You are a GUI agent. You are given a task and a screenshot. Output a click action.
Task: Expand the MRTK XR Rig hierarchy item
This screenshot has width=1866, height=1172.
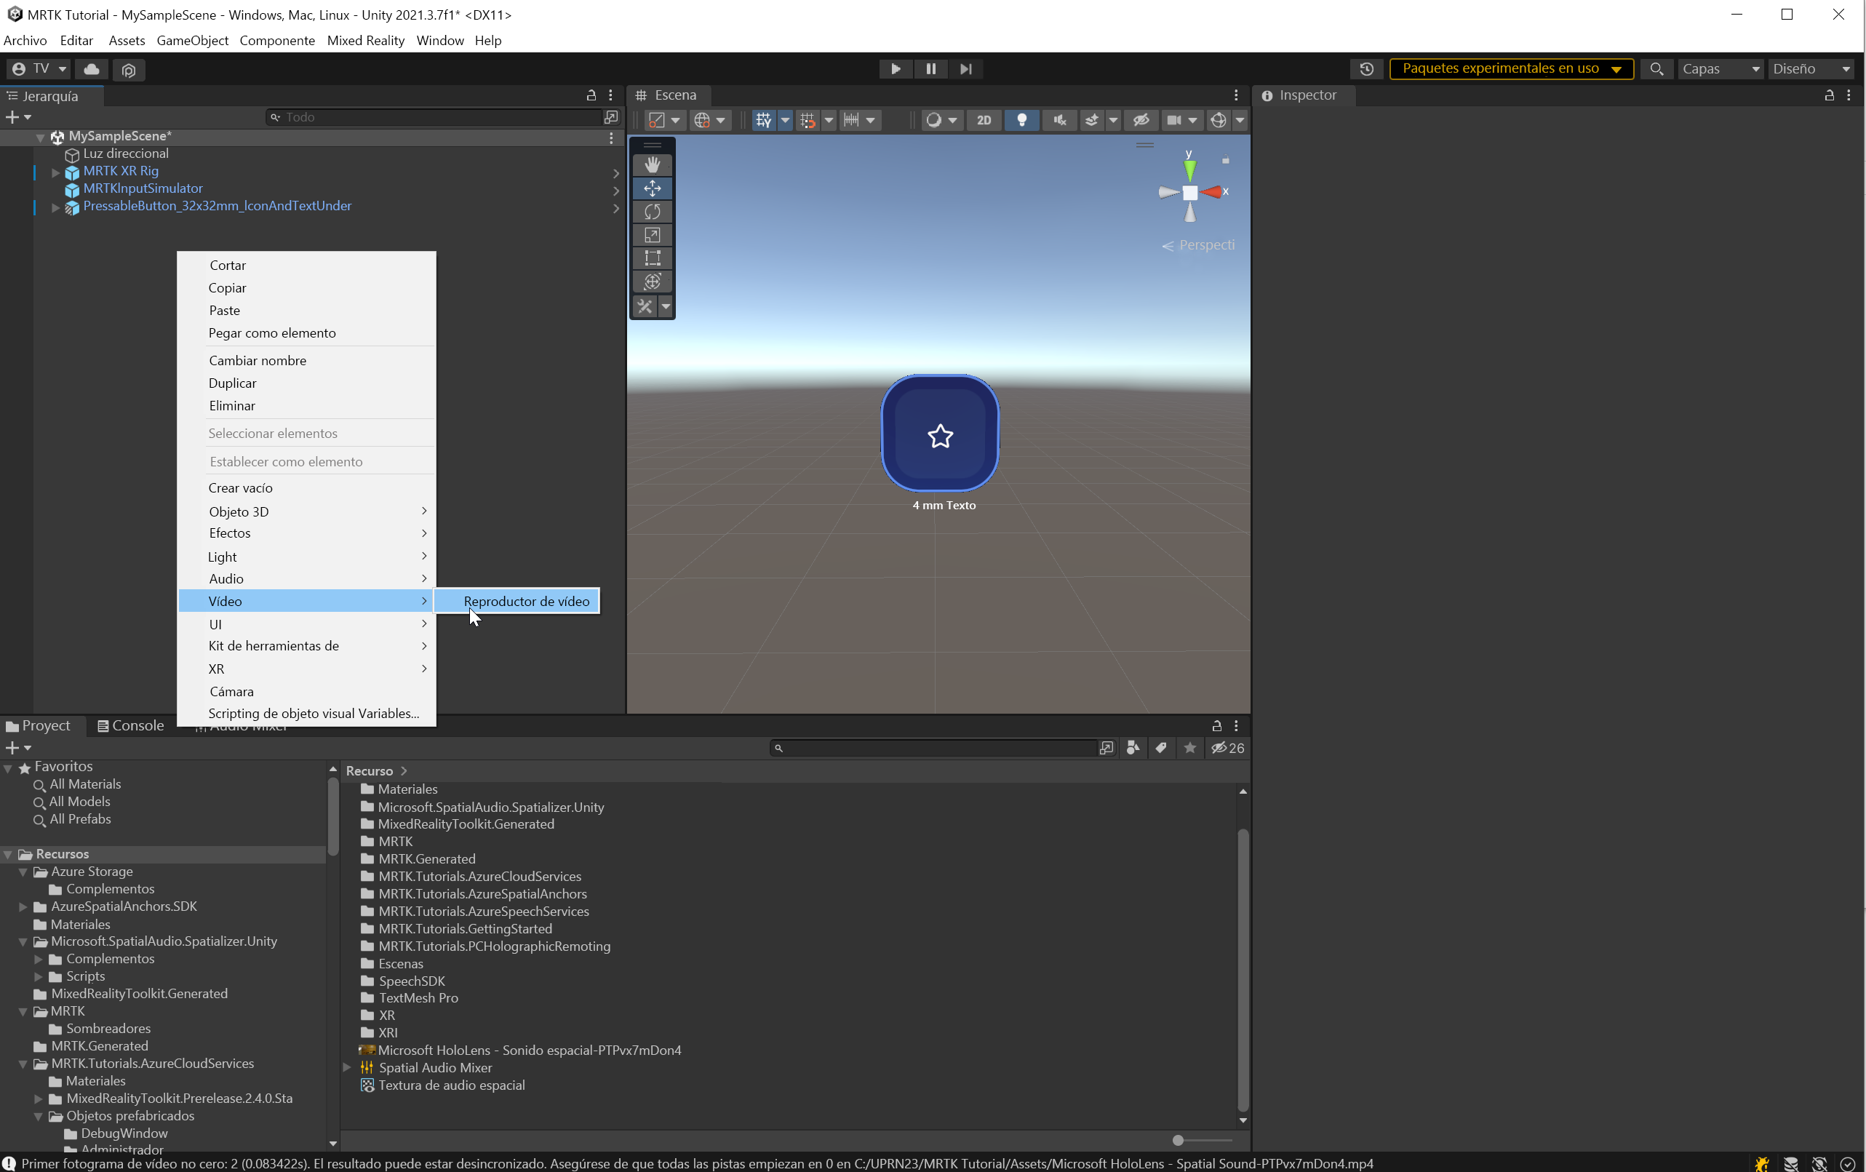click(x=55, y=171)
